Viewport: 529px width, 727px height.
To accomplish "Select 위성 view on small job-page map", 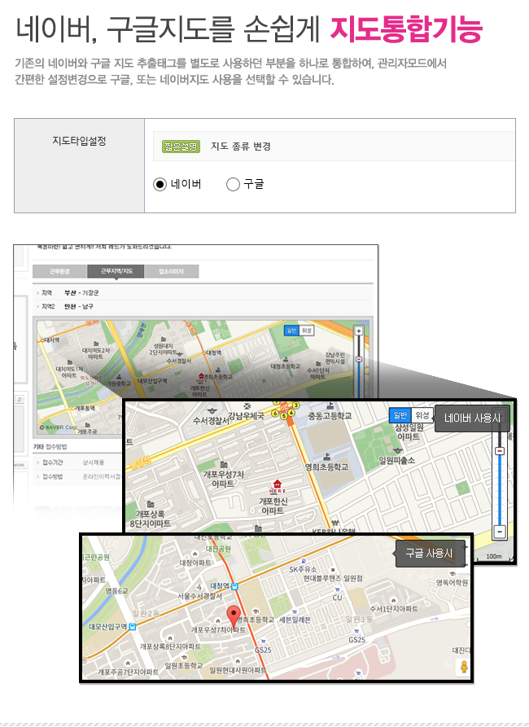I will point(307,331).
